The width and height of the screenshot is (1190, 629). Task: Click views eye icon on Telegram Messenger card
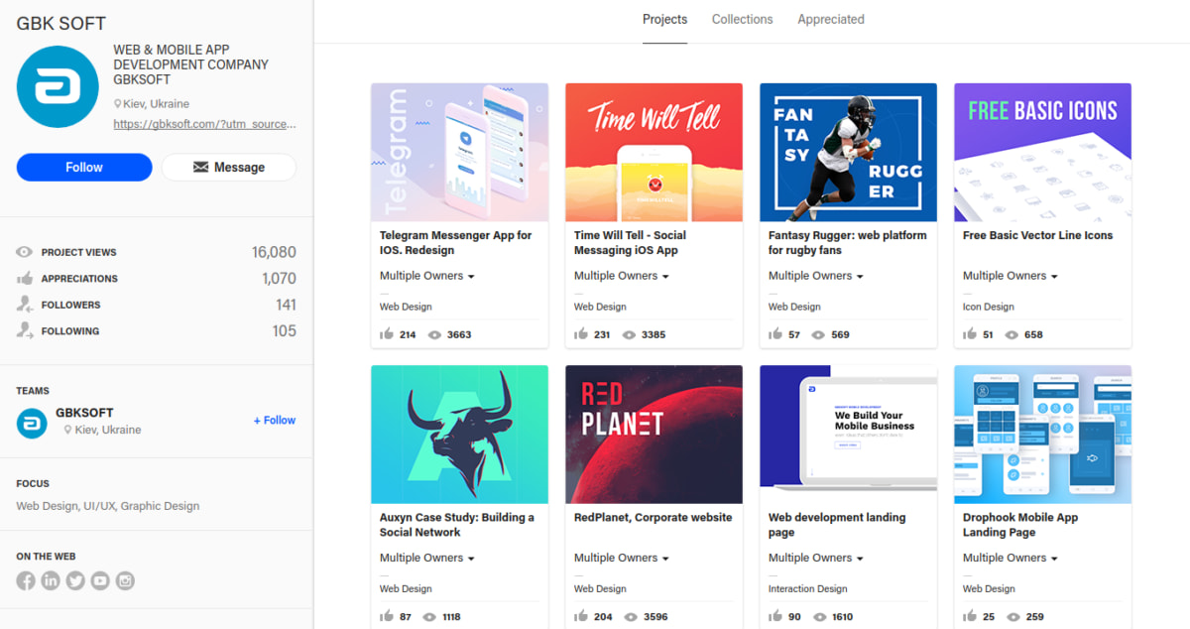(x=434, y=335)
